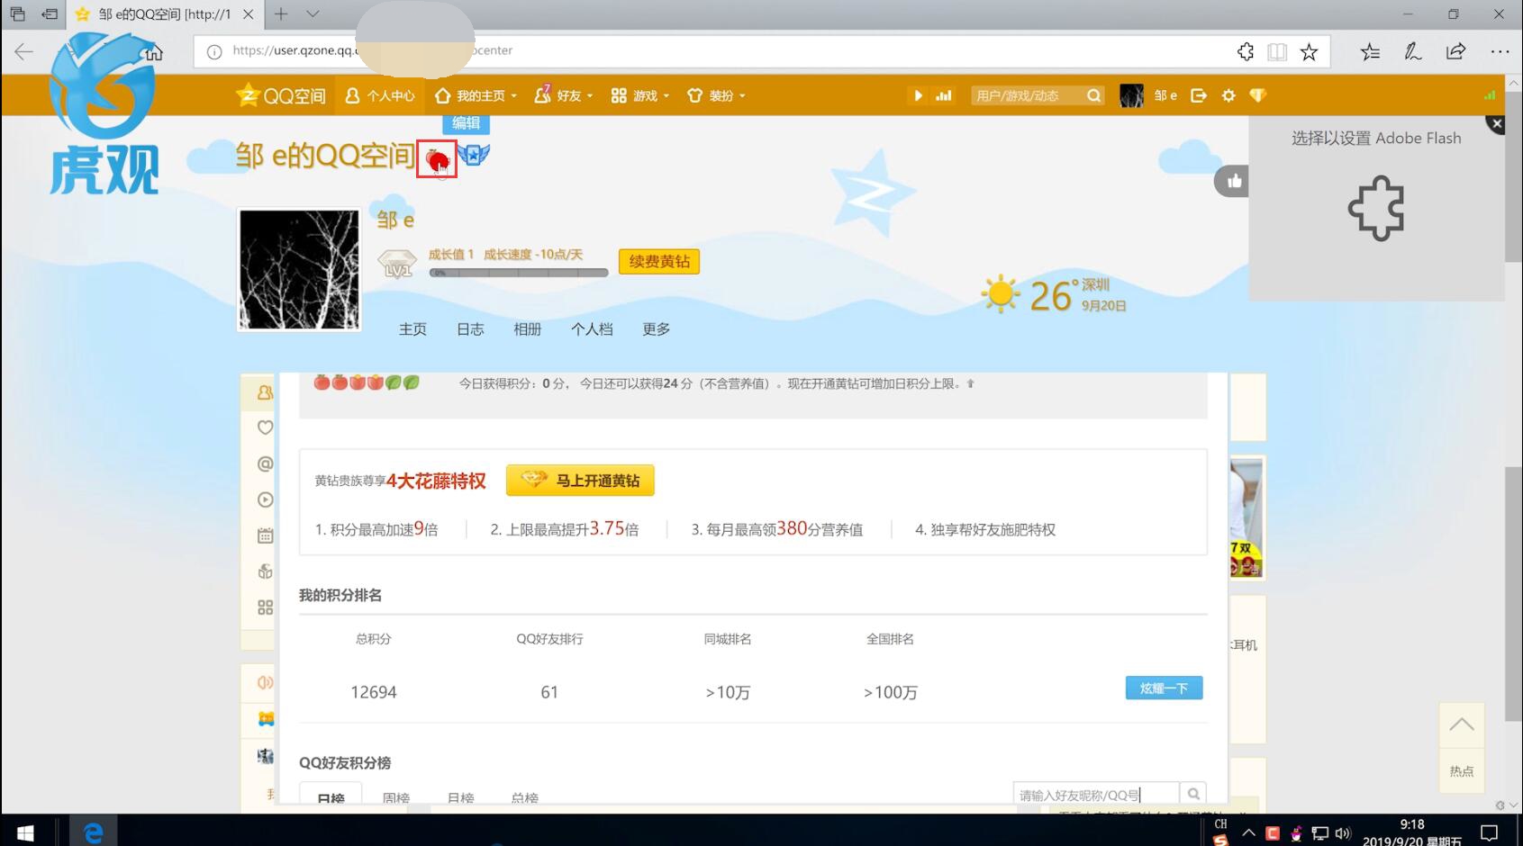Click the browser back arrow button
Viewport: 1523px width, 846px height.
(x=24, y=51)
